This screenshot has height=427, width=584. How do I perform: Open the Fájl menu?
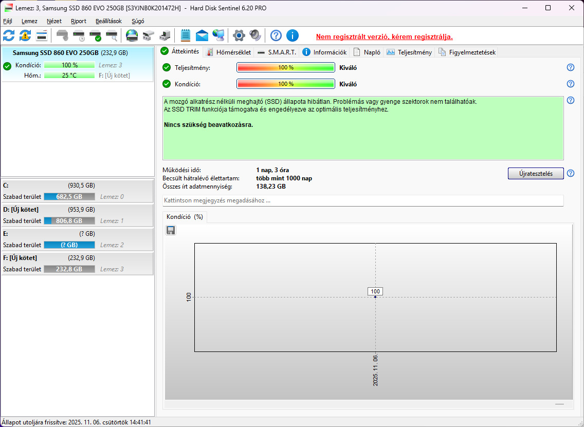(7, 21)
